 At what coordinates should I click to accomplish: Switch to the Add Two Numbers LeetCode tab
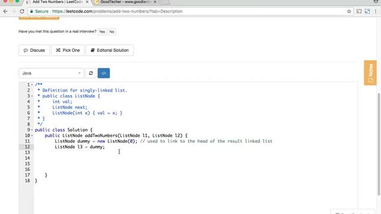click(x=57, y=2)
